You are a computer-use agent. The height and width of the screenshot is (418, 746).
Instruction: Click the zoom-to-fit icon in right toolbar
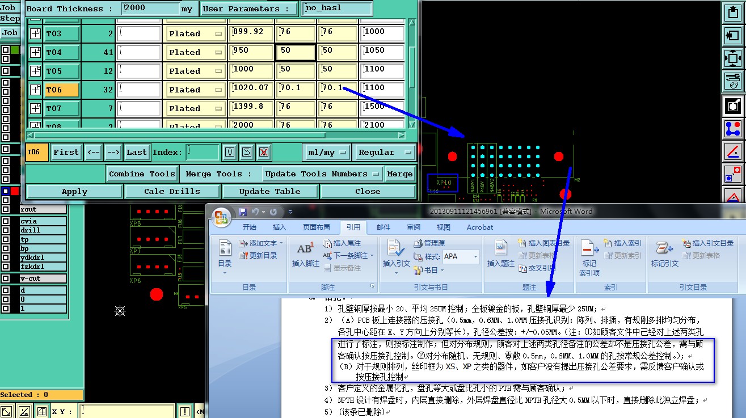pos(733,58)
